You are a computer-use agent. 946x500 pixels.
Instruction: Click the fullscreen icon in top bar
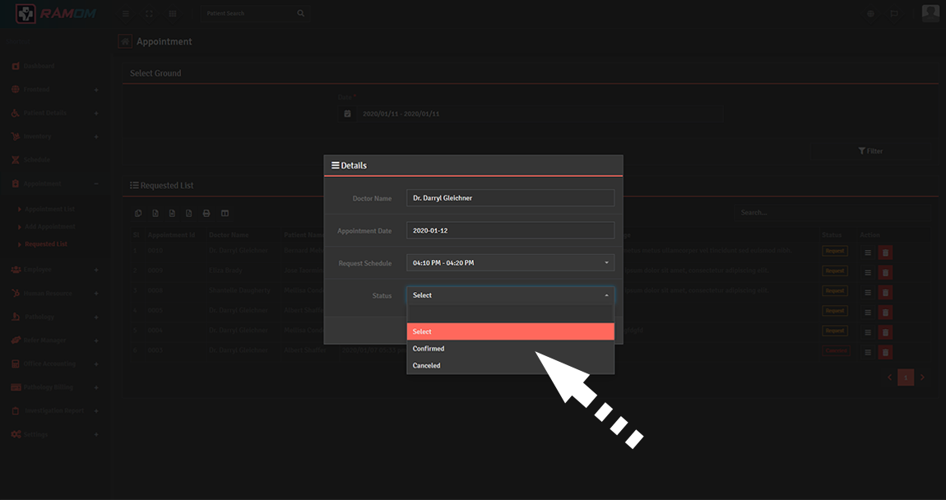tap(149, 14)
